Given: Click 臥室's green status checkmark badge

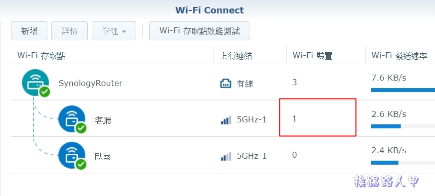Looking at the screenshot, I should [x=81, y=165].
